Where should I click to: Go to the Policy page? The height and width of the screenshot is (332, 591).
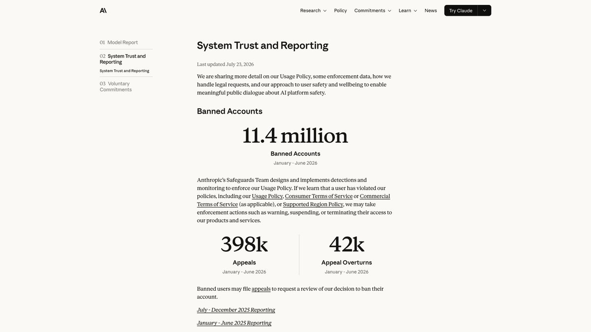point(340,10)
